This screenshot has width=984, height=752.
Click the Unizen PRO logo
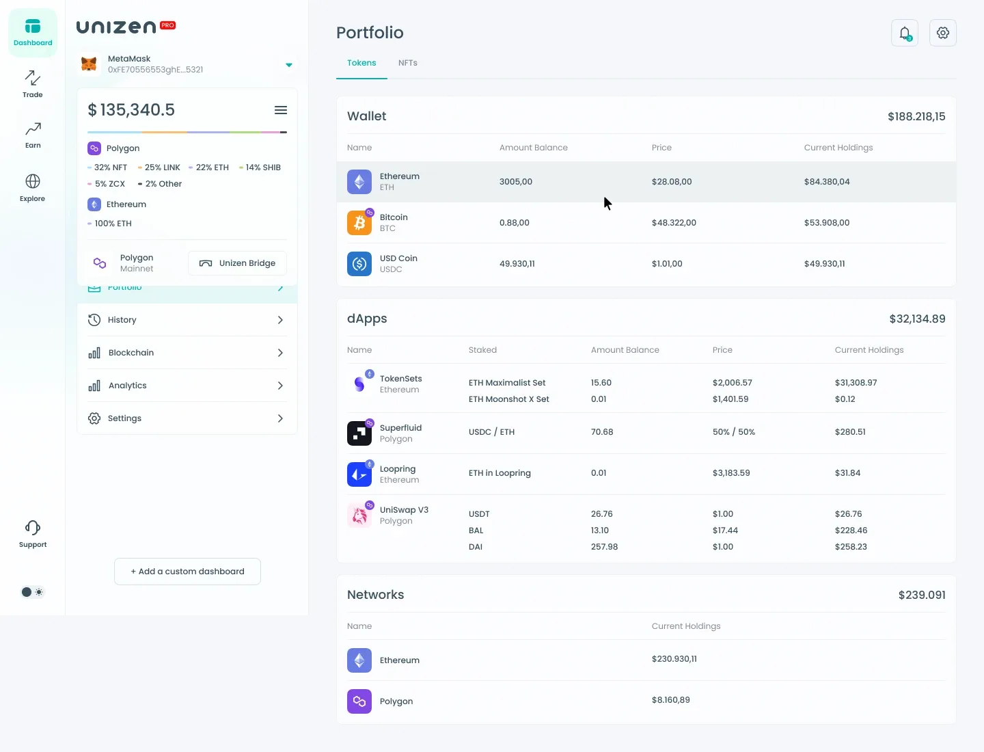(x=126, y=27)
